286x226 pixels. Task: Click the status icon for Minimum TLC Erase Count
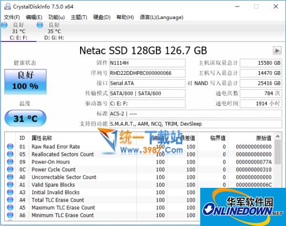coord(10,215)
